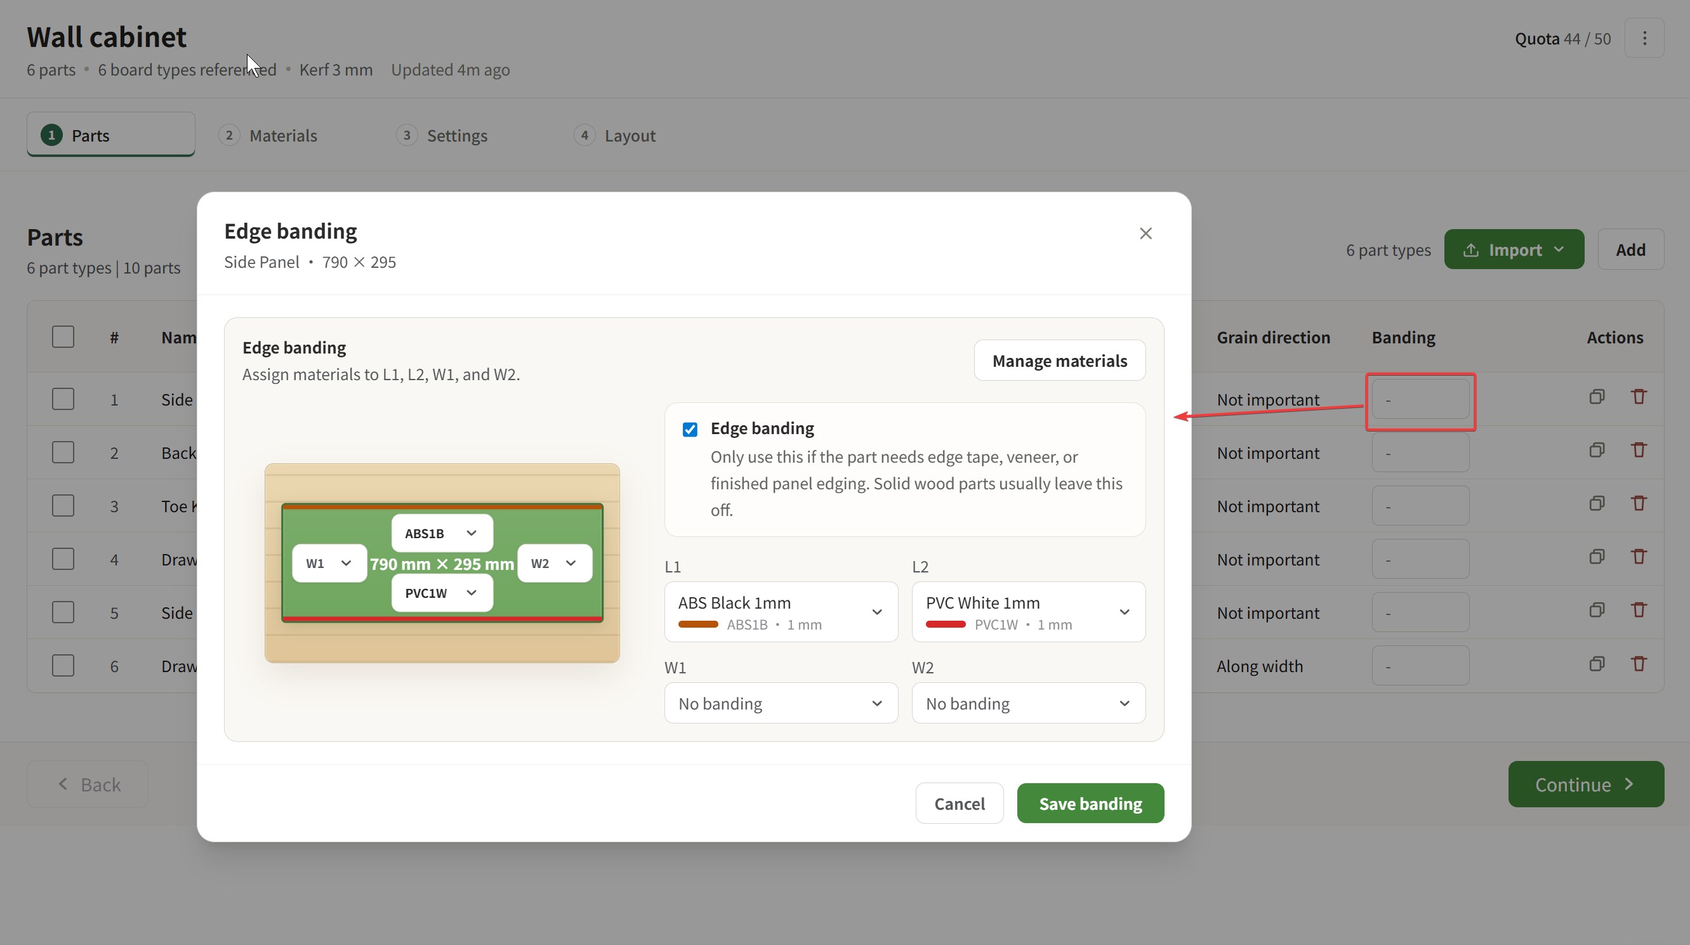This screenshot has width=1690, height=945.
Task: Click the banding field for row 2
Action: pos(1420,453)
